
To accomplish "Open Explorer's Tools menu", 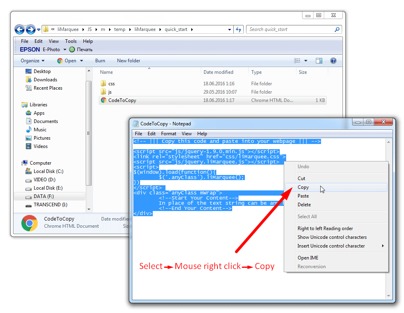I will [x=71, y=41].
